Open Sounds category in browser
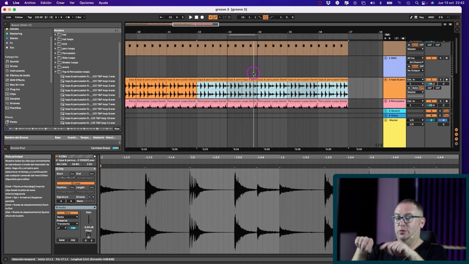Viewport: 469px width, 264px height. pos(14,62)
